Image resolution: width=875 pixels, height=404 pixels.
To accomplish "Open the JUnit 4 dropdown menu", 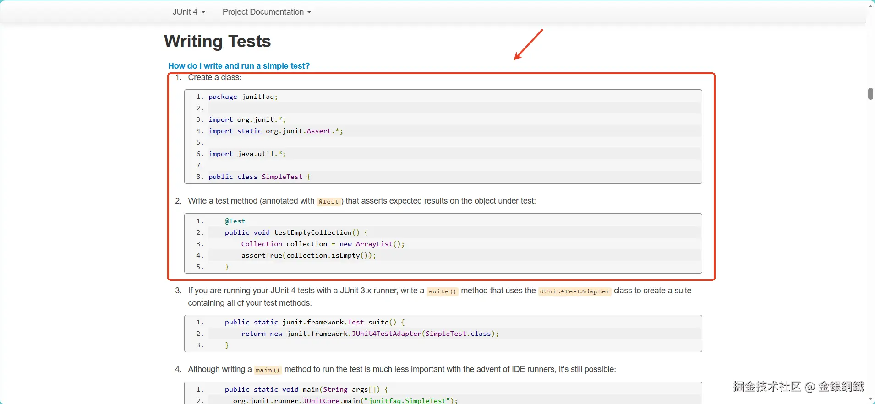I will tap(189, 12).
